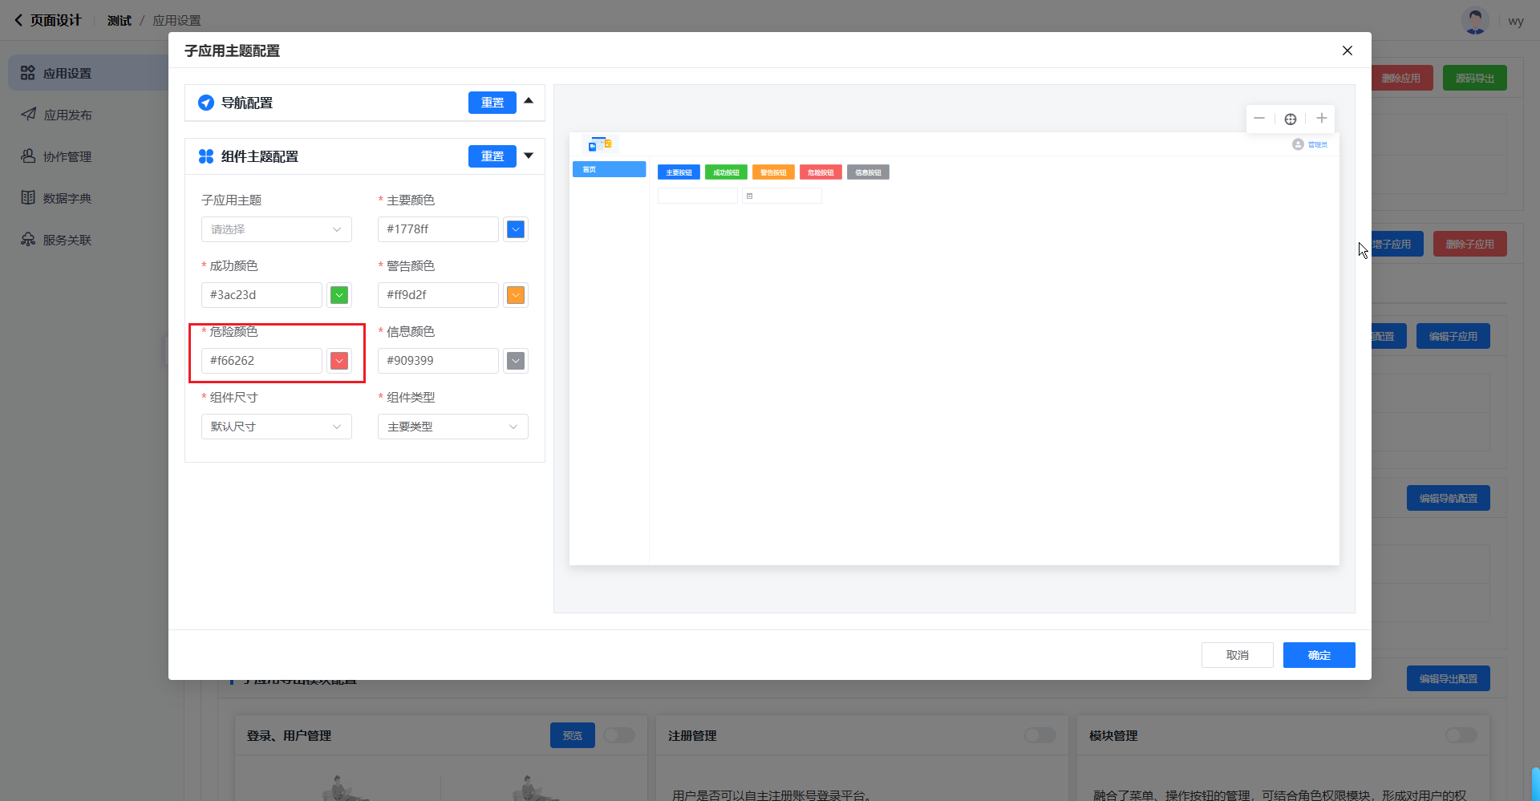1540x801 pixels.
Task: Open the 组件类型 dropdown
Action: [452, 427]
